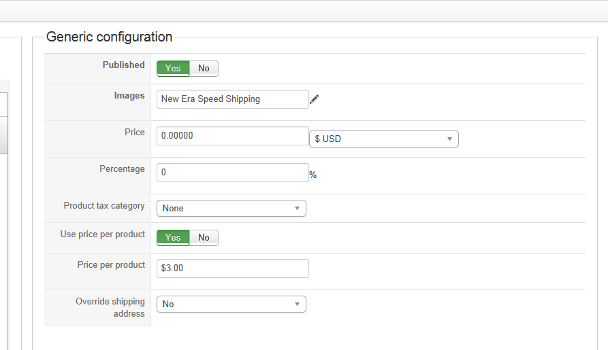Viewport: 608px width, 350px height.
Task: Open the $ USD currency dropdown
Action: 383,139
